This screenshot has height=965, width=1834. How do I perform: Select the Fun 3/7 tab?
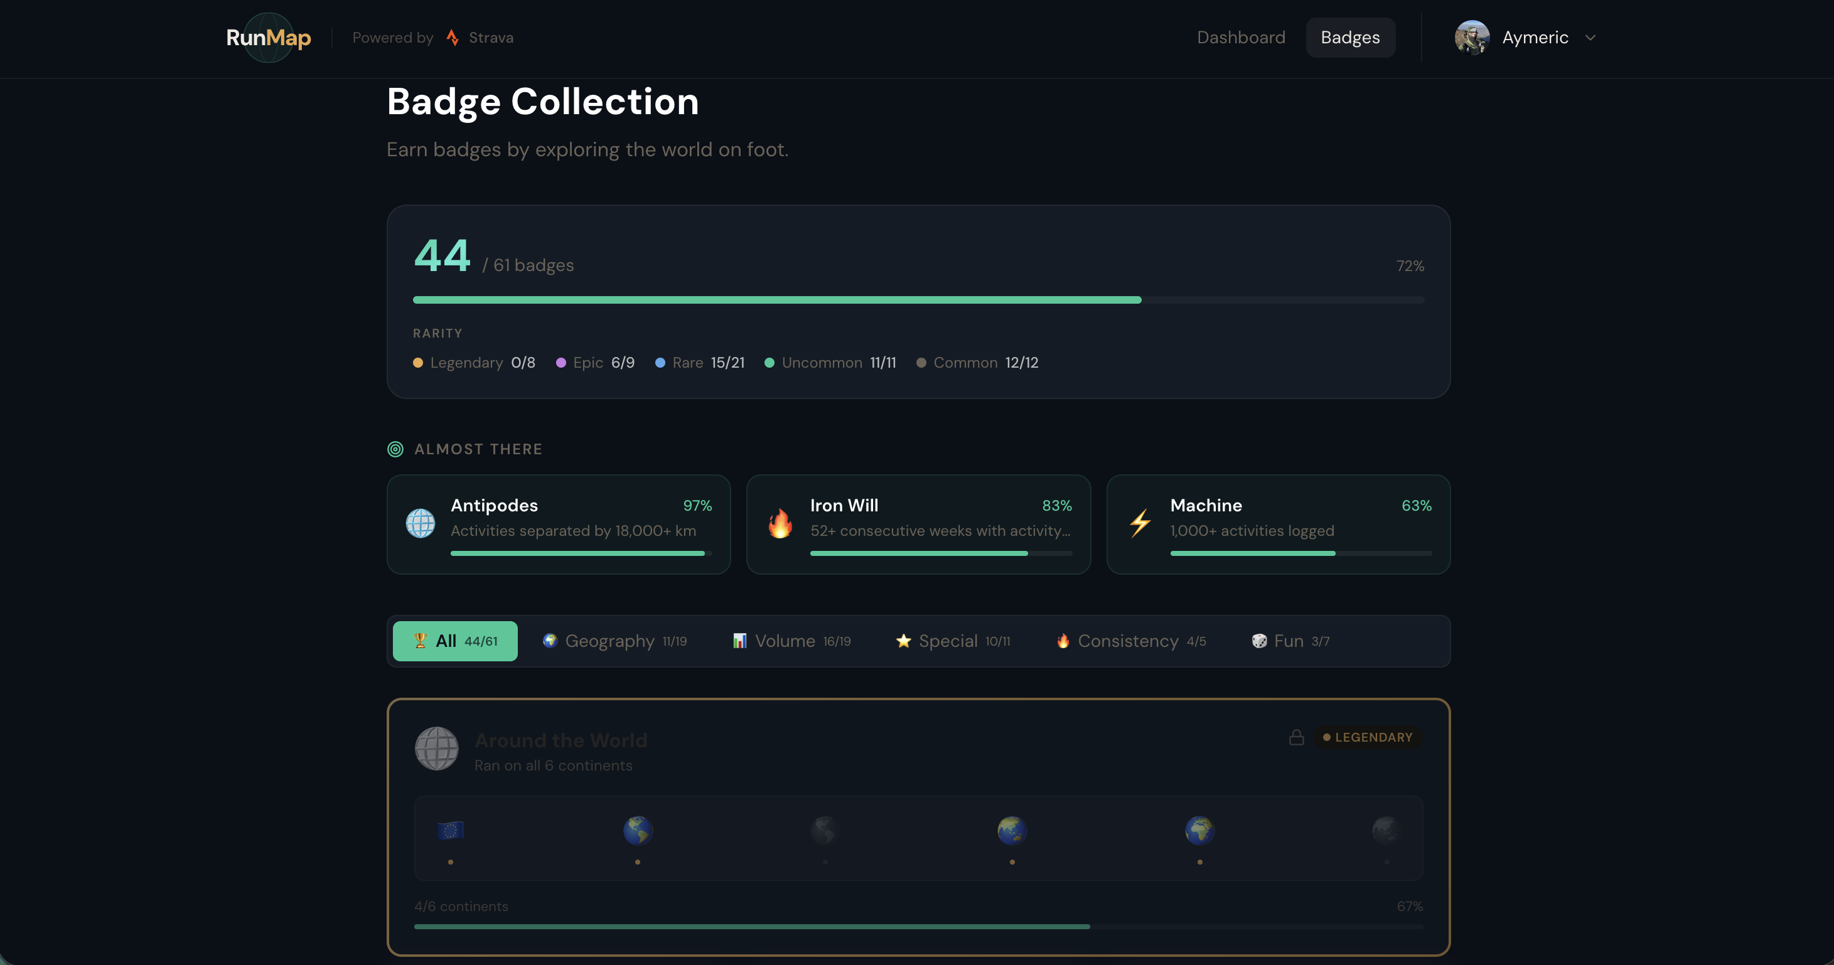coord(1290,641)
